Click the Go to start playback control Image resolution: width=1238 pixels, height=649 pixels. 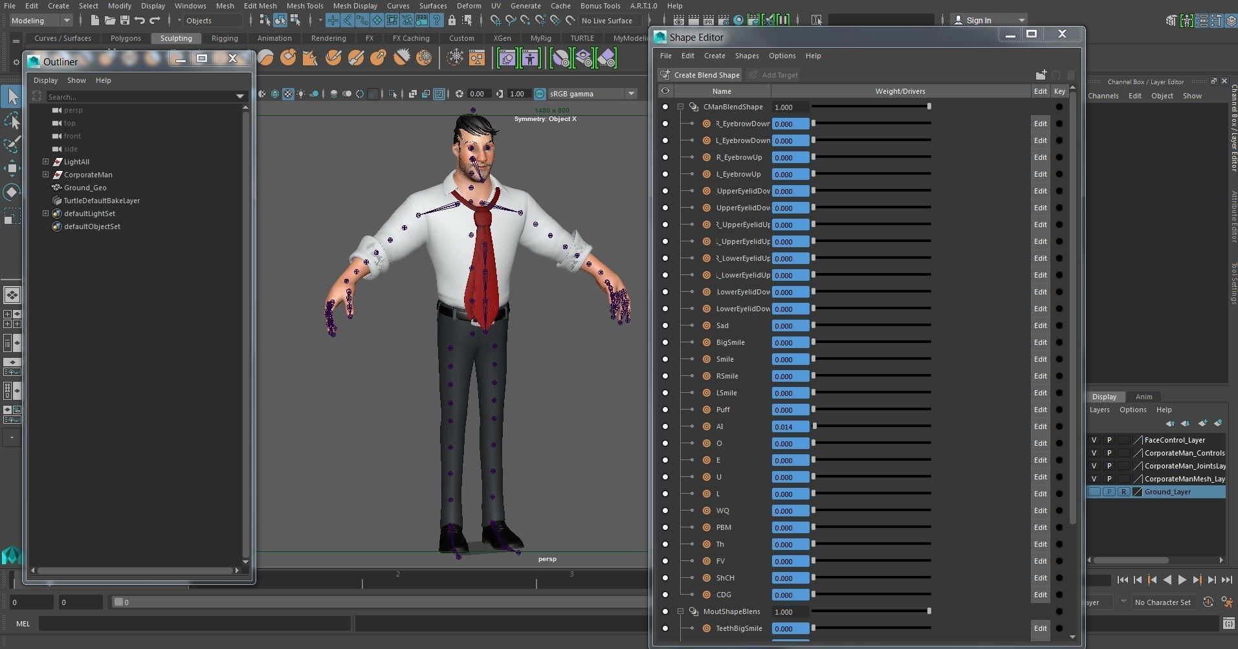1122,580
